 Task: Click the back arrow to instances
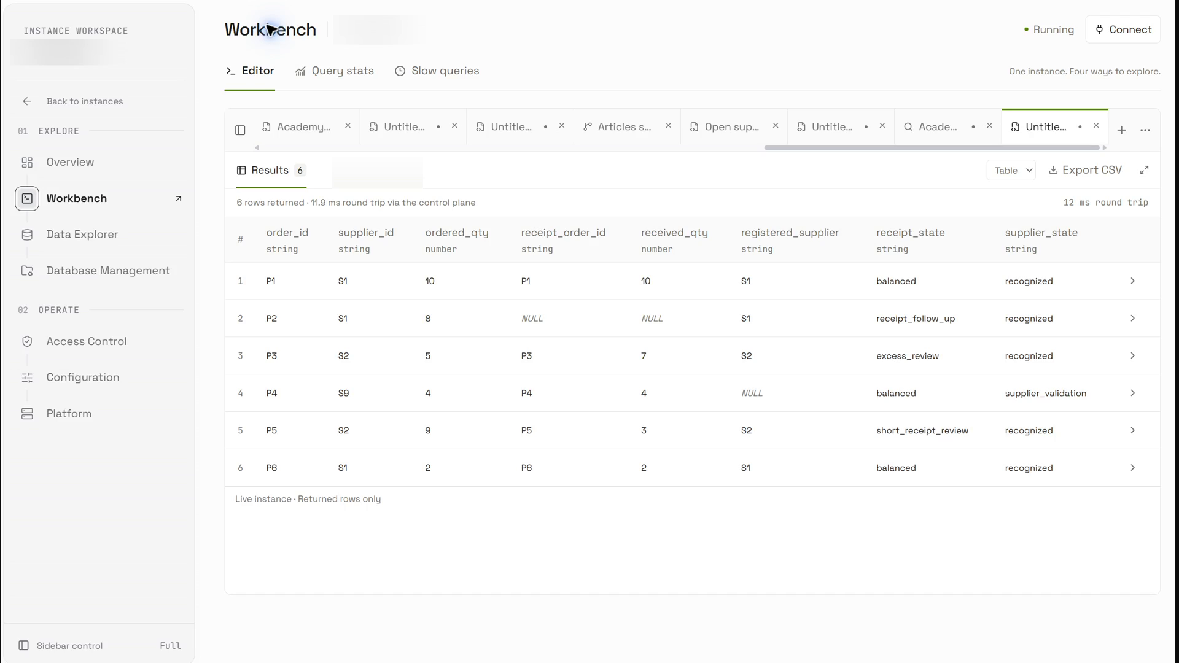point(27,101)
